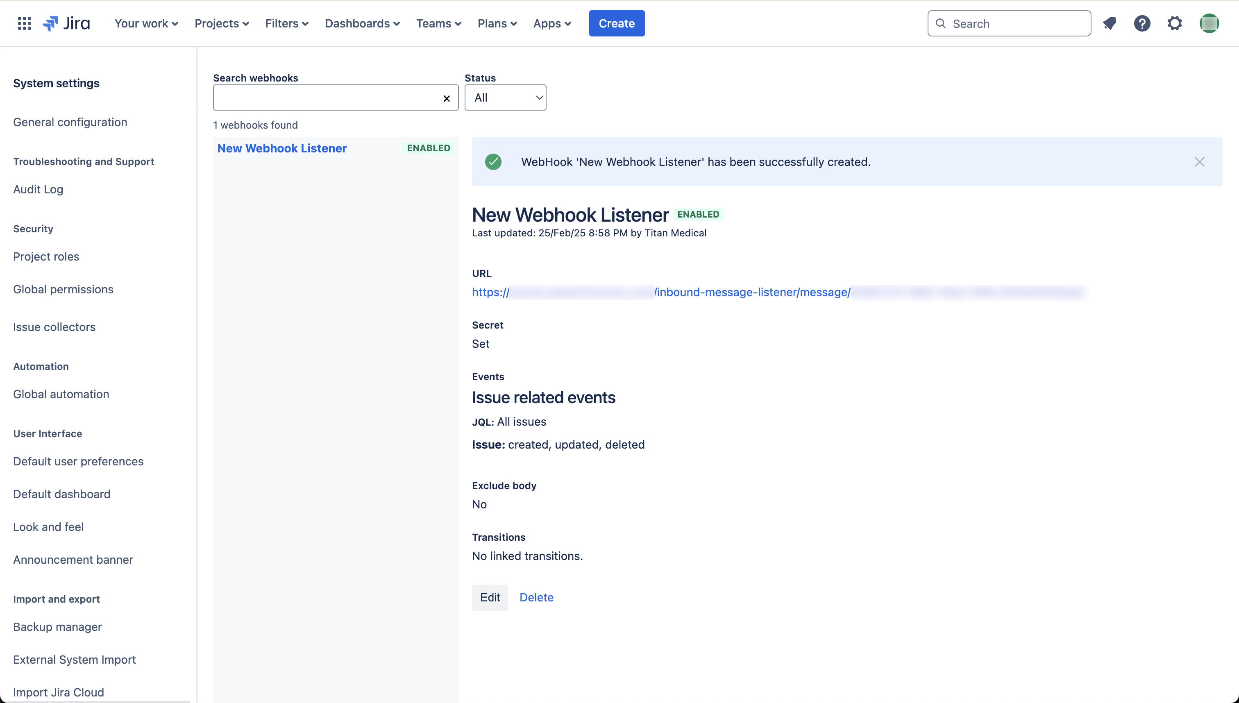This screenshot has height=703, width=1239.
Task: Open Backup manager
Action: tap(57, 627)
